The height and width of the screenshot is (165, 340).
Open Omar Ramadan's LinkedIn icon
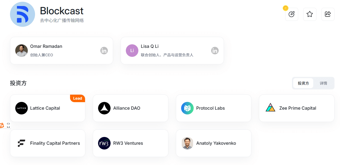pos(104,51)
